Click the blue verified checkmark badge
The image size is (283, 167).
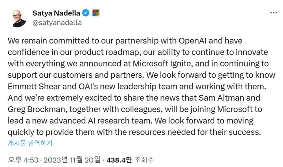86,13
